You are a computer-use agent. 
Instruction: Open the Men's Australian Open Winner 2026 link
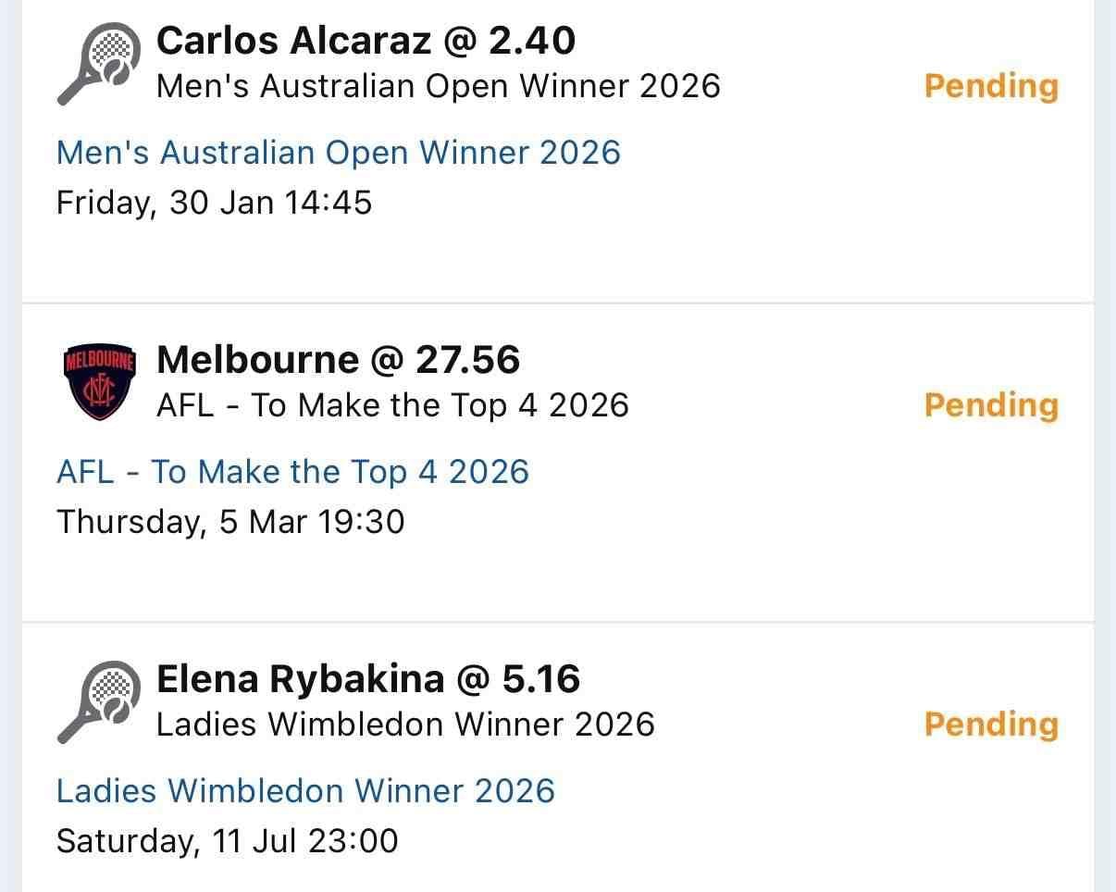click(338, 153)
